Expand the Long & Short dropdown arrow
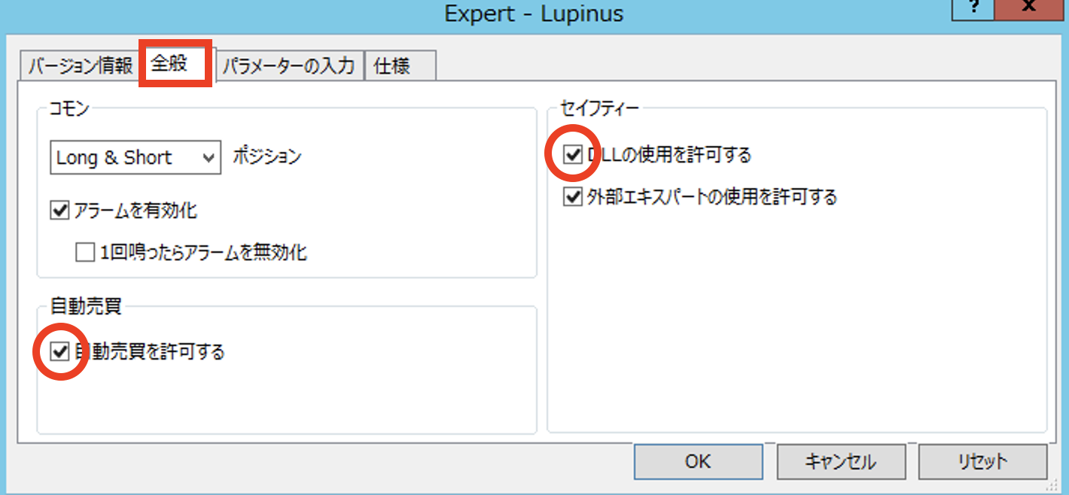1069x495 pixels. 209,158
